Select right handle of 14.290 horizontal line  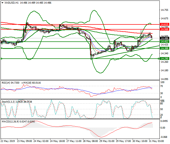point(159,59)
